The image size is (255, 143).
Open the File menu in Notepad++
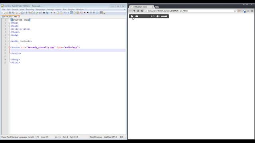tap(4, 10)
